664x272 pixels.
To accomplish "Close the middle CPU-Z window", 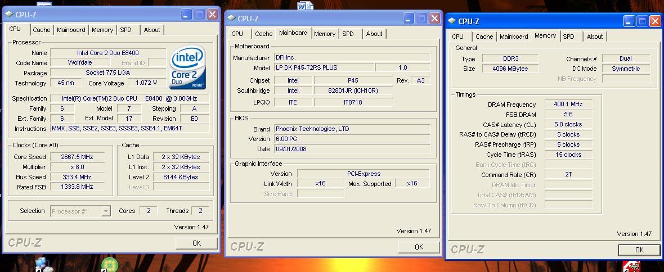I will point(434,18).
